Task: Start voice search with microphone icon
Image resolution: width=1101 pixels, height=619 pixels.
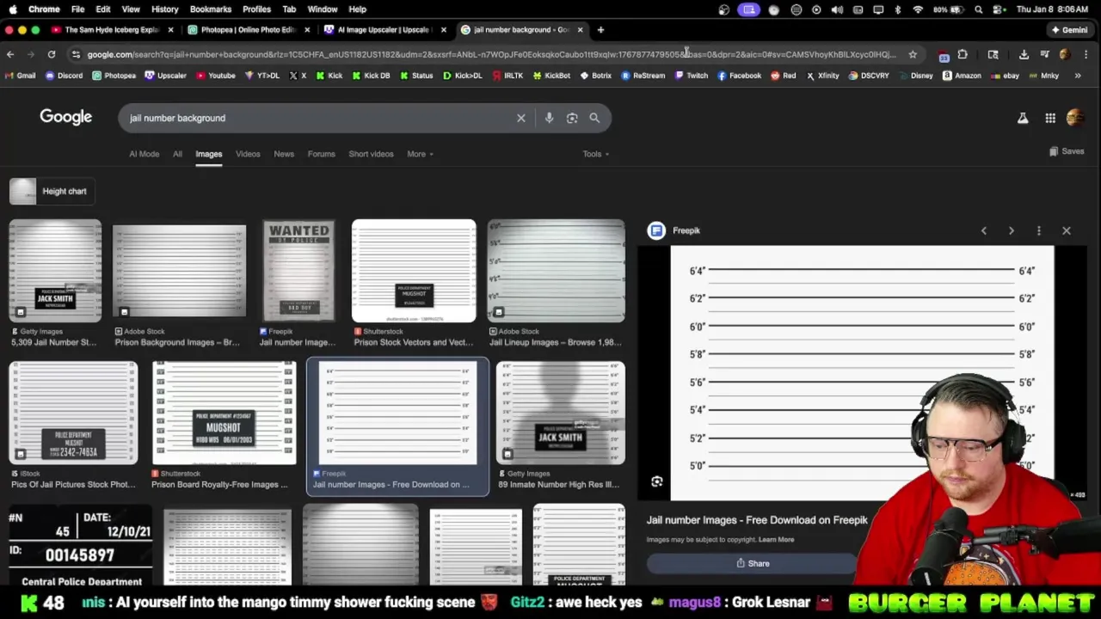Action: coord(549,118)
